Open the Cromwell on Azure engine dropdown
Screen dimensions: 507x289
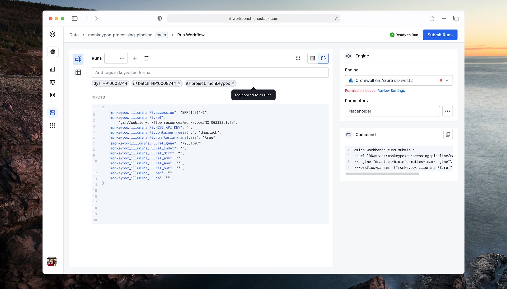click(x=399, y=80)
